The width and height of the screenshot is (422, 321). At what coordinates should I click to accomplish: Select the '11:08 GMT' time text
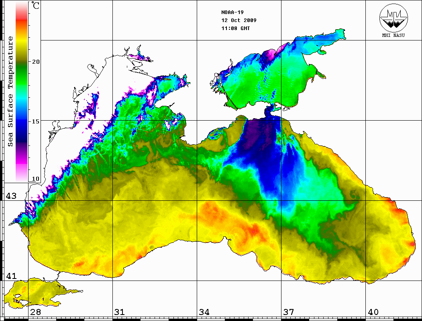coord(235,28)
